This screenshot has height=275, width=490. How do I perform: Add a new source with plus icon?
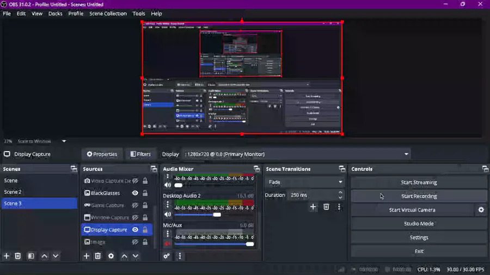86,256
